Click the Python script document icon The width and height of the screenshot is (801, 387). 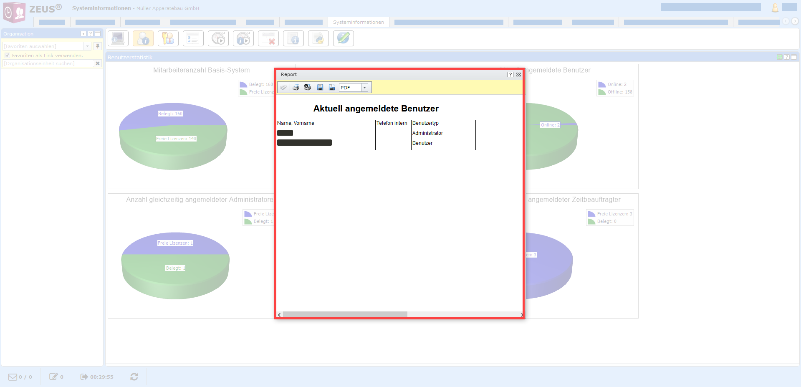coord(318,38)
